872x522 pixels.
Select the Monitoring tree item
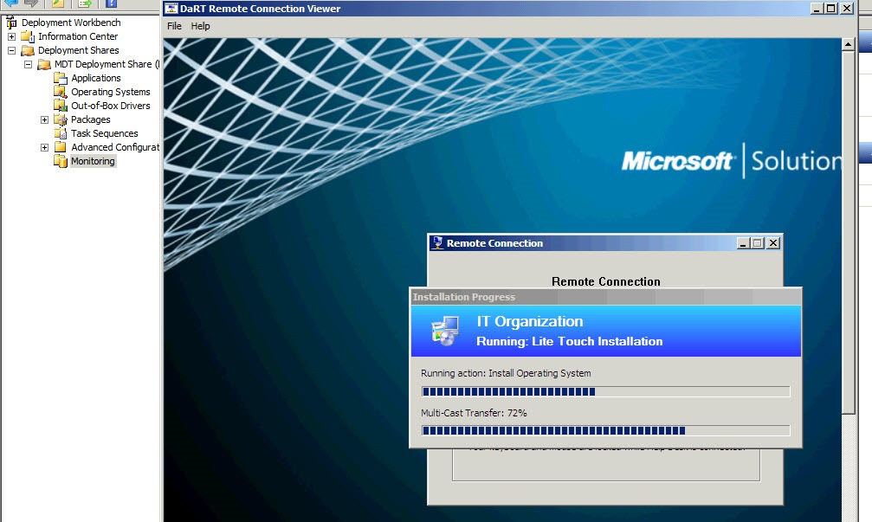point(93,161)
